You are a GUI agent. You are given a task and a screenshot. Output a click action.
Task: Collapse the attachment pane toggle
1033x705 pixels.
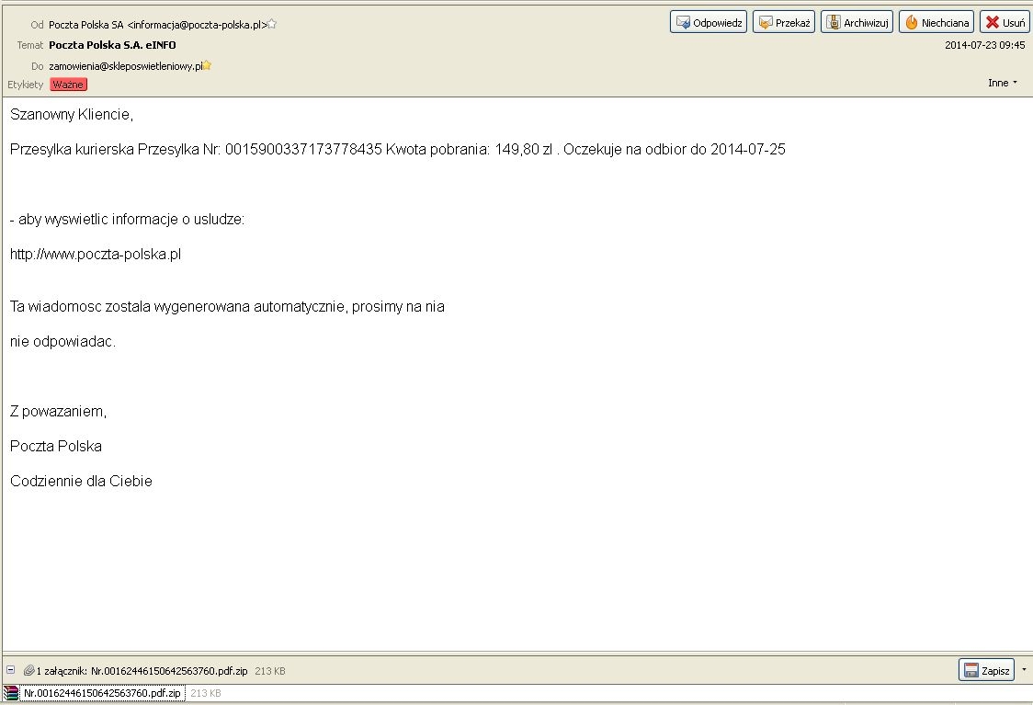tap(10, 670)
